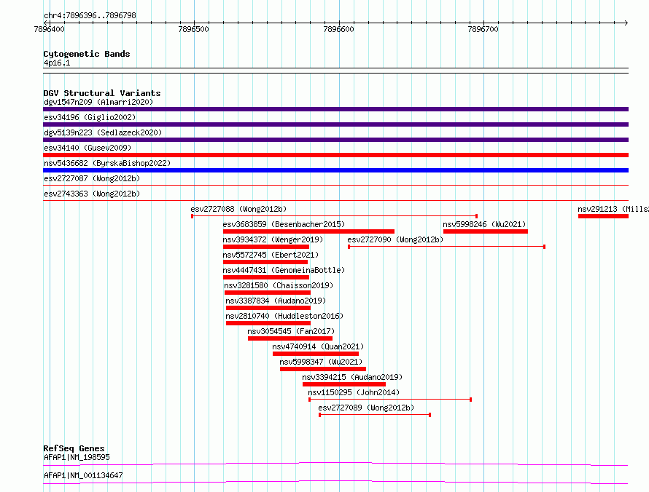This screenshot has width=649, height=492.
Task: Click the nsv5998246 (Wu2021) label
Action: pos(484,224)
